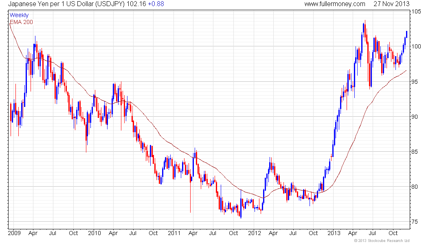
Task: Click the latest blue weekly candle near 102
Action: pos(406,34)
